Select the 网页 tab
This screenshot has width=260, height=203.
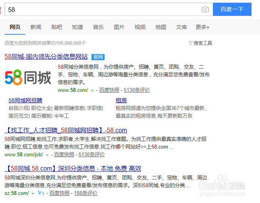pyautogui.click(x=15, y=27)
